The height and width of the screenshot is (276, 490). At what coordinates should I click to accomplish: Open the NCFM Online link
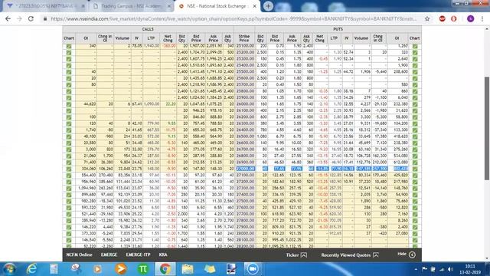coord(79,255)
